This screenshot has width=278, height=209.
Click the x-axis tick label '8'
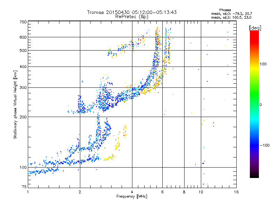[184, 192]
